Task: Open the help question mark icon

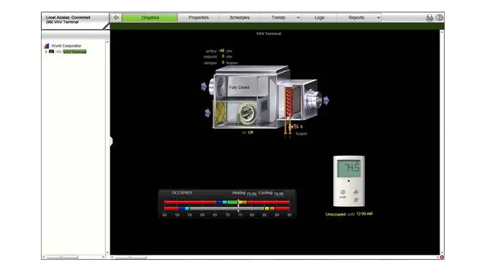Action: click(439, 17)
